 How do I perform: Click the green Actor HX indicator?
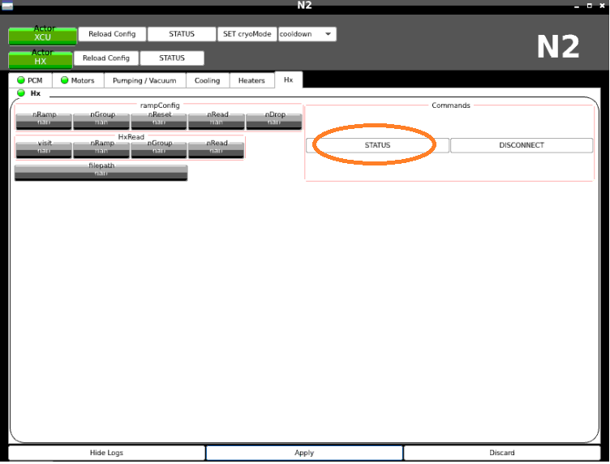(x=41, y=59)
